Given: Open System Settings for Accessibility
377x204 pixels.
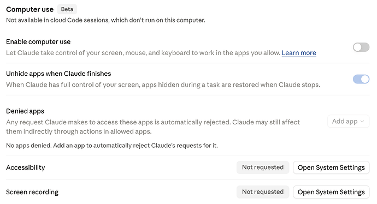Looking at the screenshot, I should point(331,167).
